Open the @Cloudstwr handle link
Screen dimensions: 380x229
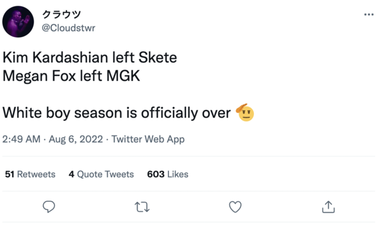coord(68,28)
